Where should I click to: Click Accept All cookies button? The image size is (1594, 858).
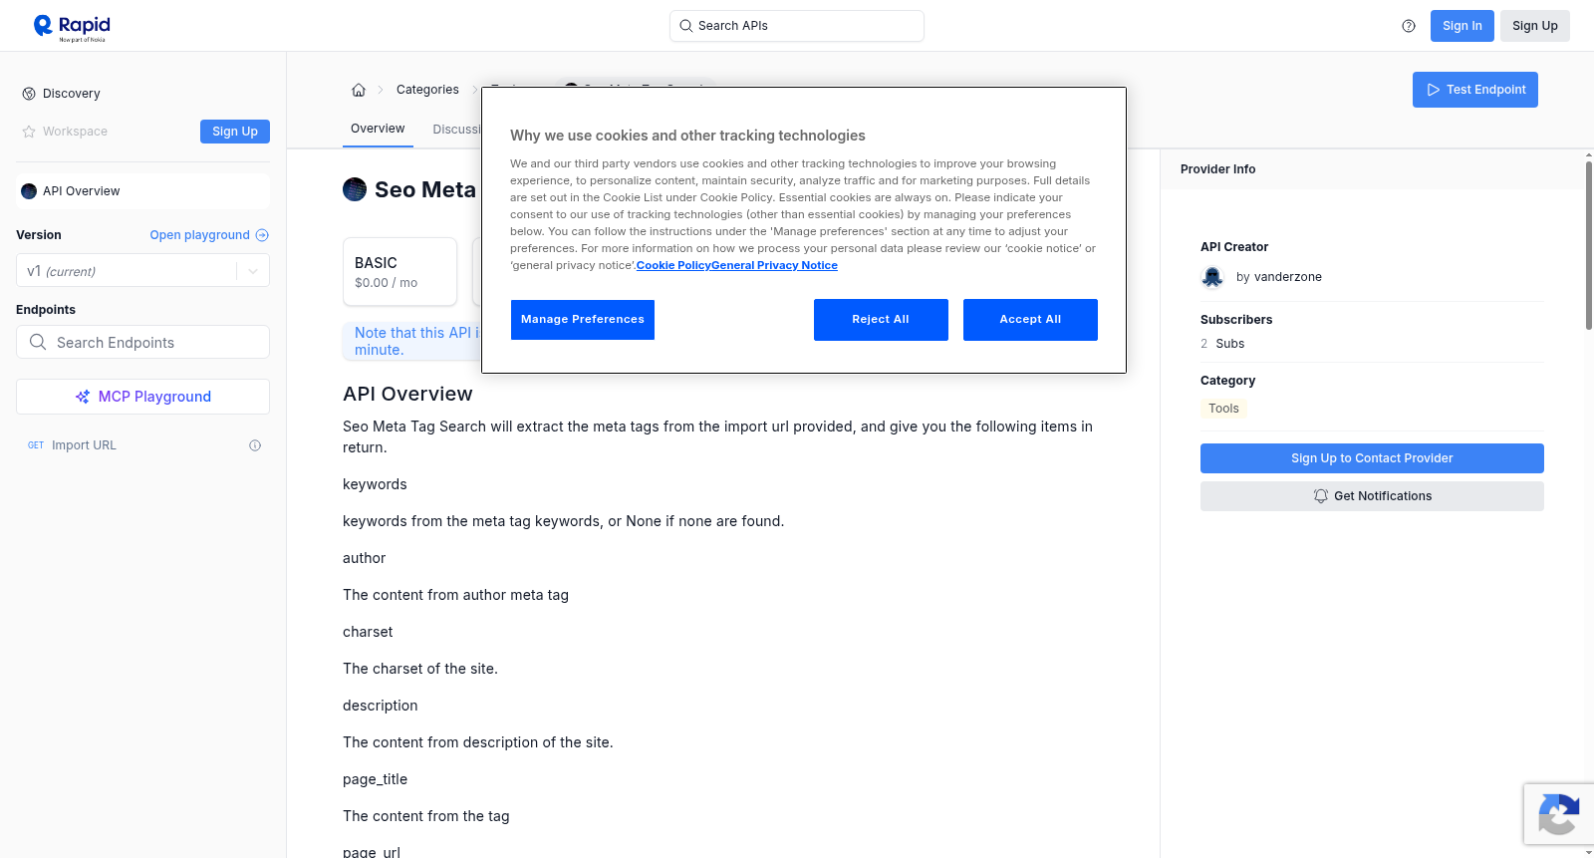pyautogui.click(x=1030, y=320)
